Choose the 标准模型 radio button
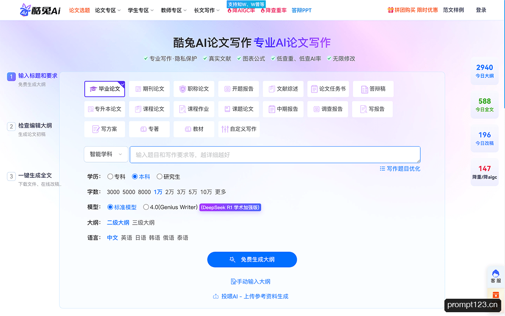Image resolution: width=505 pixels, height=316 pixels. (x=122, y=207)
